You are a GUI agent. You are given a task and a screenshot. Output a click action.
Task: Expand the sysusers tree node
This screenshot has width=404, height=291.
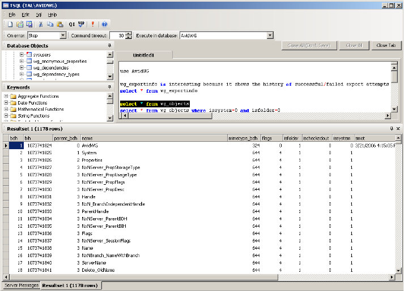(22, 55)
